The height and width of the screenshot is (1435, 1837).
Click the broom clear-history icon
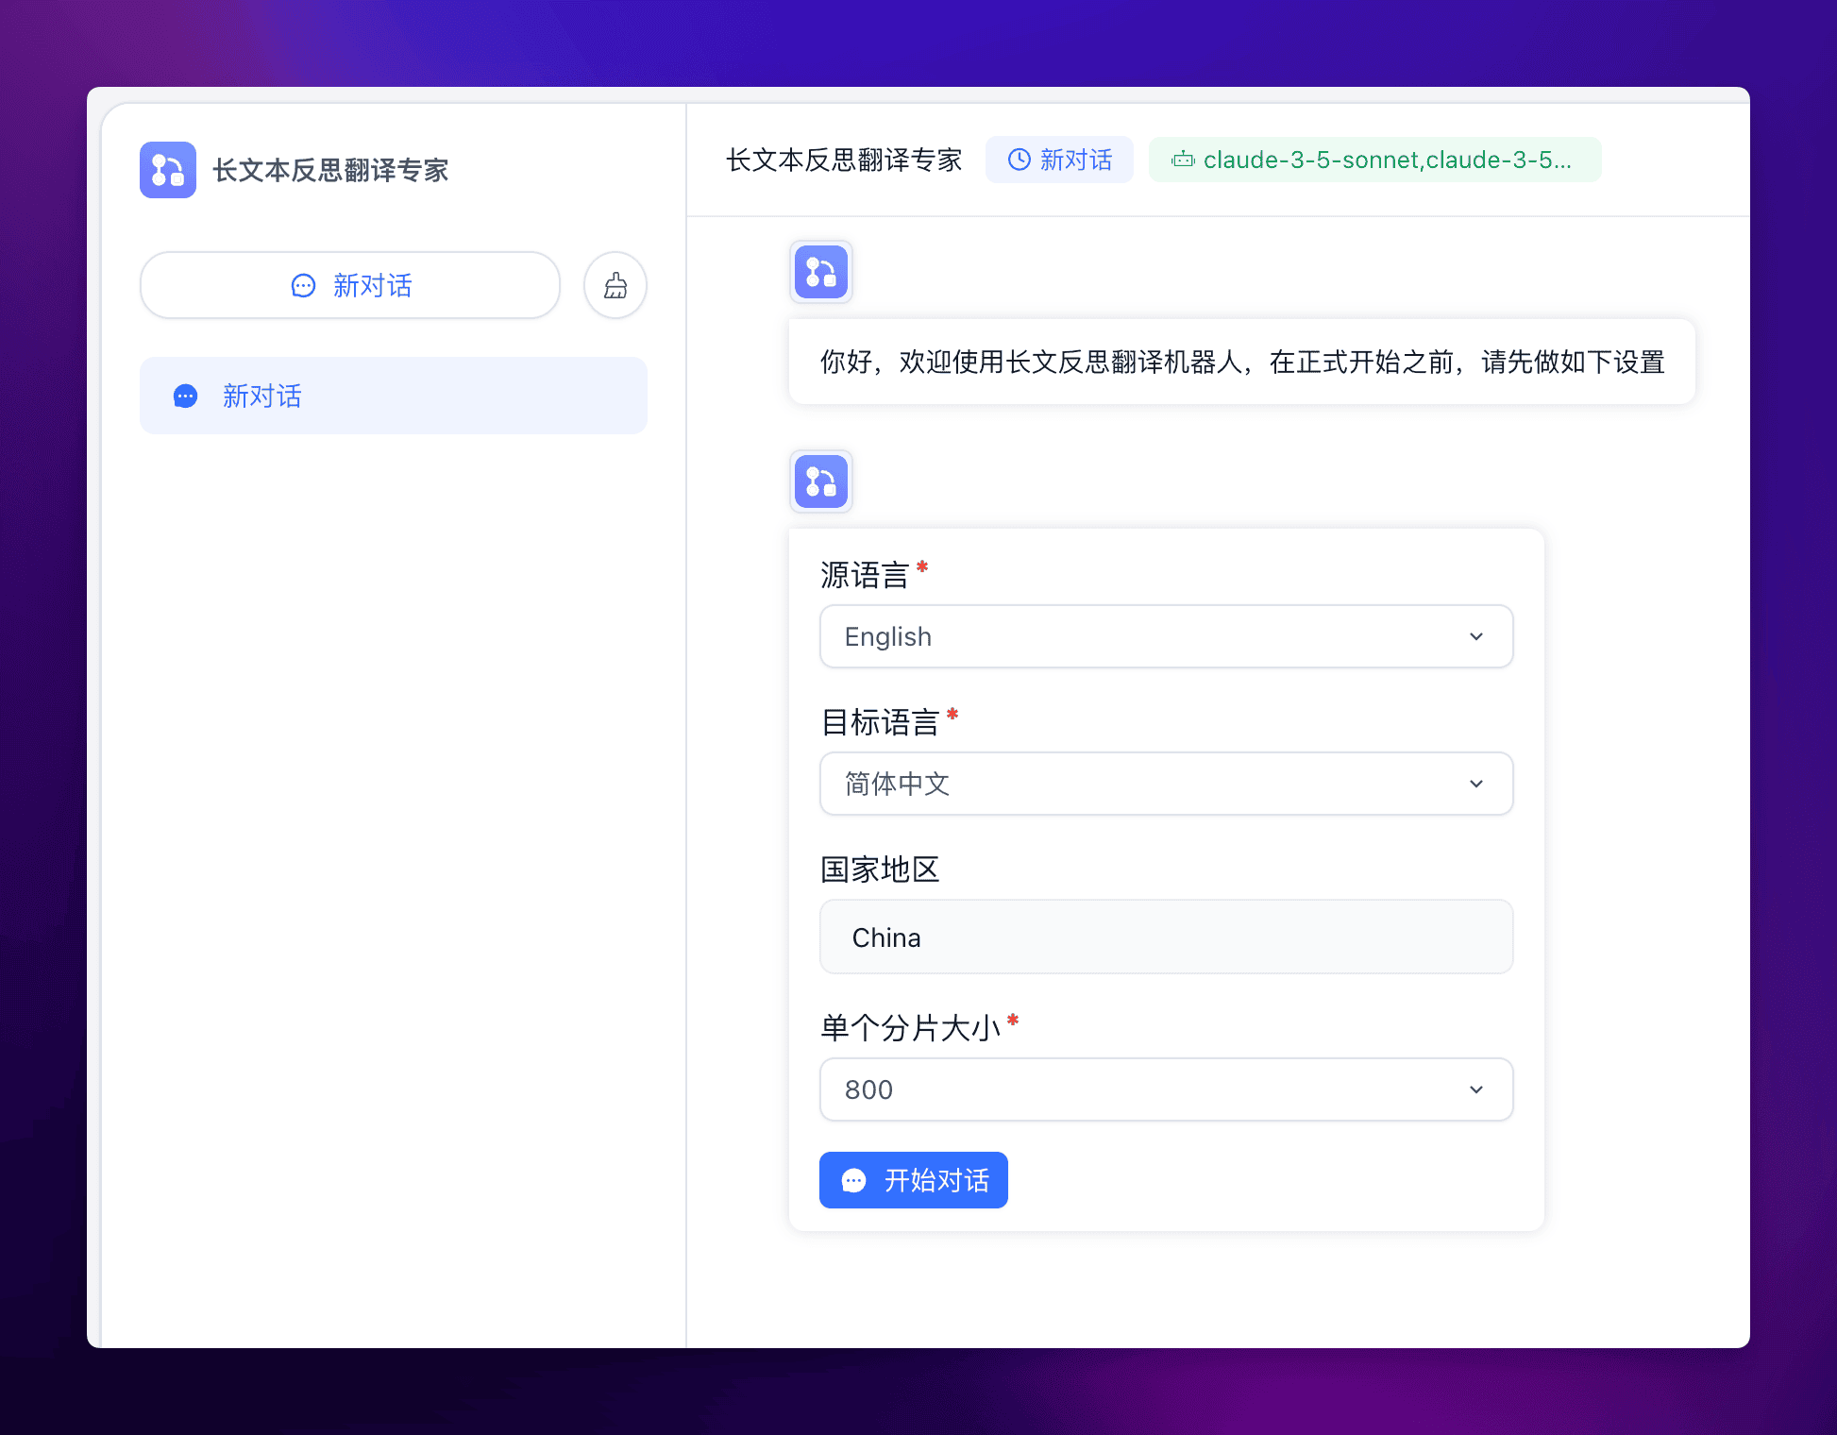[615, 285]
